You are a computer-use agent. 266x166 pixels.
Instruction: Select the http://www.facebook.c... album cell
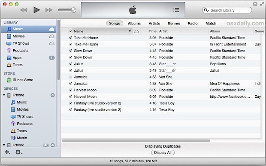(230, 97)
